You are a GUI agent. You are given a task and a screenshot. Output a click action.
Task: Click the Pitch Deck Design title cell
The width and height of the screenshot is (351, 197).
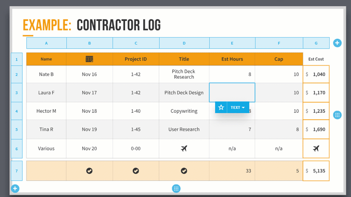(184, 93)
